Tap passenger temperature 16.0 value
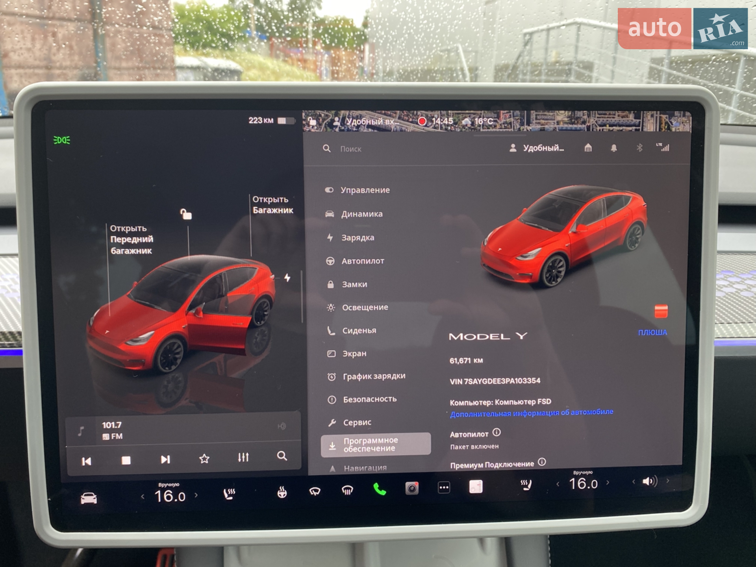Screen dimensions: 756x567 583,483
